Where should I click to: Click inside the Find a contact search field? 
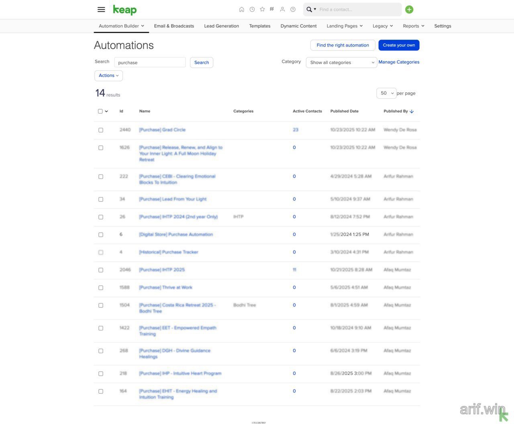[x=357, y=9]
